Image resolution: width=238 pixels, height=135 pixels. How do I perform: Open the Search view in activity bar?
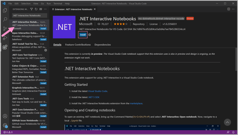pyautogui.click(x=5, y=19)
